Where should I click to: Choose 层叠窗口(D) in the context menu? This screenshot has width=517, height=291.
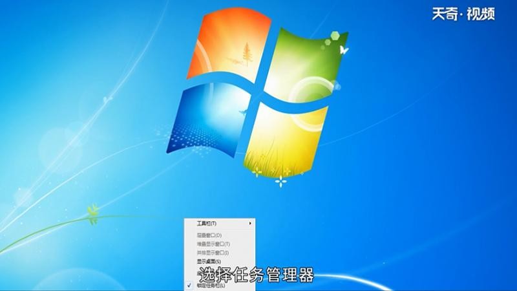[x=220, y=235]
